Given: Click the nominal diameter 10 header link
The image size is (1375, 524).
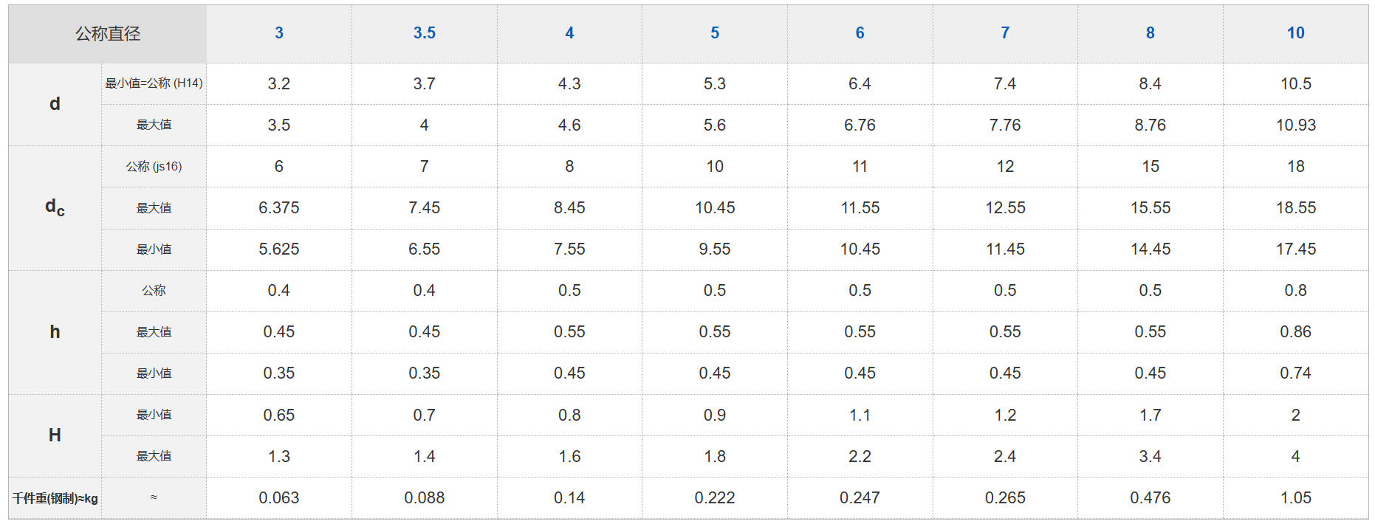Looking at the screenshot, I should pyautogui.click(x=1295, y=33).
